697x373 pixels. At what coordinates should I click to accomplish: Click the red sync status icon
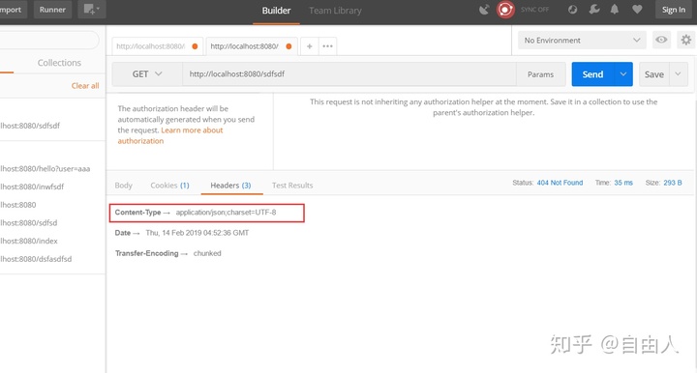coord(505,10)
